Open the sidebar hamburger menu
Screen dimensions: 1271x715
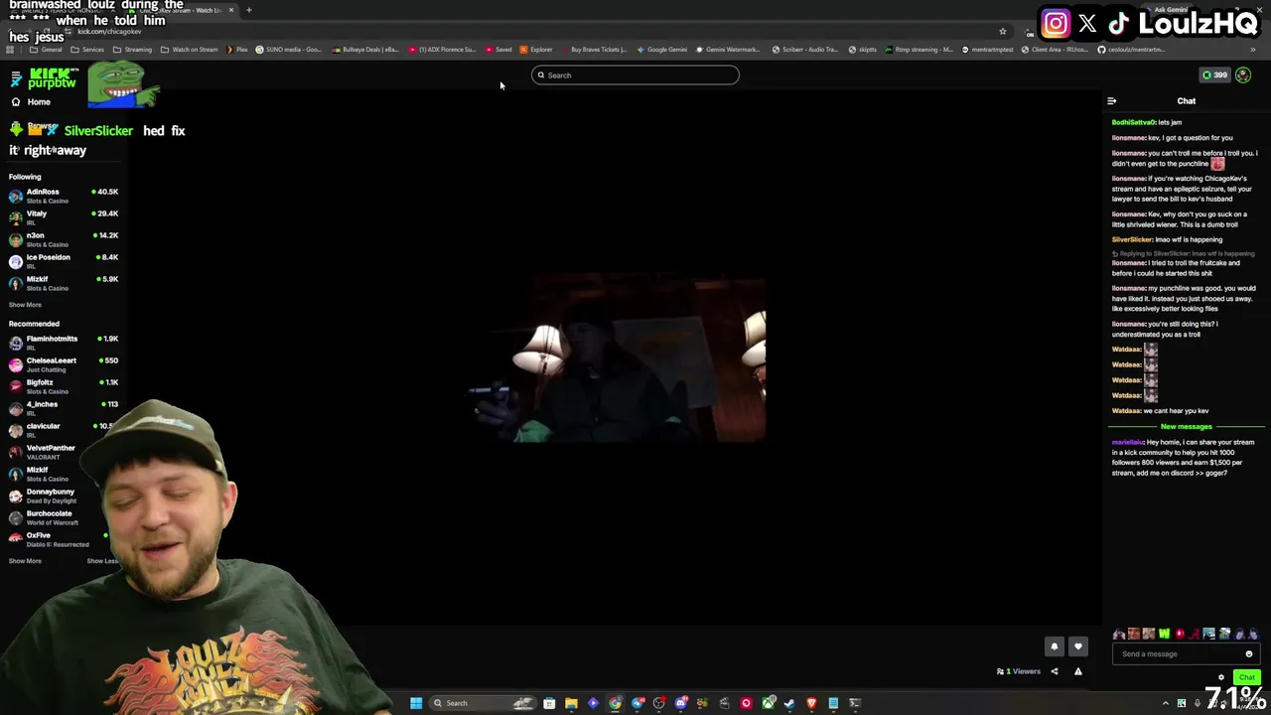click(16, 77)
